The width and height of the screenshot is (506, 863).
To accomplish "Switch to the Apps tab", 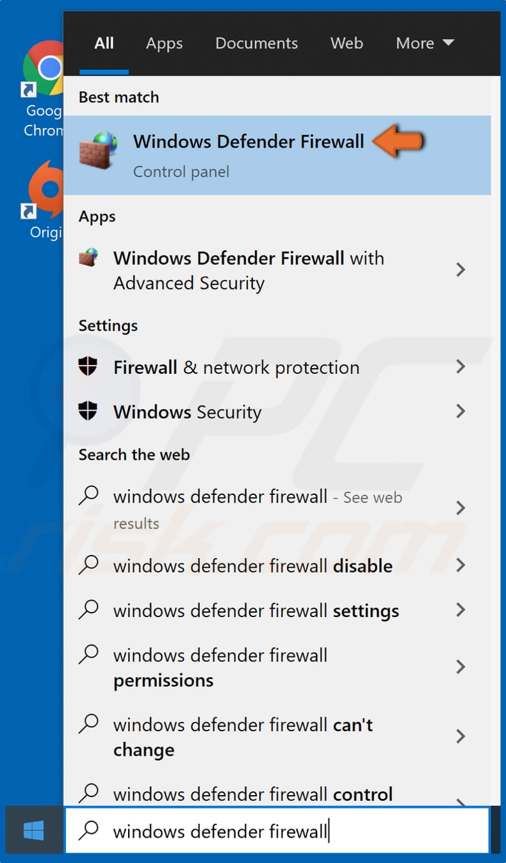I will 164,43.
